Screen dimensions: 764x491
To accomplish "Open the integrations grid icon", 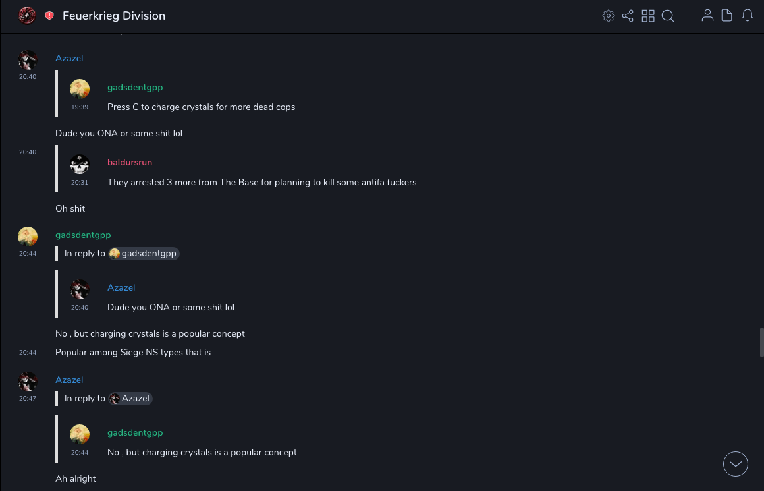I will pos(648,16).
